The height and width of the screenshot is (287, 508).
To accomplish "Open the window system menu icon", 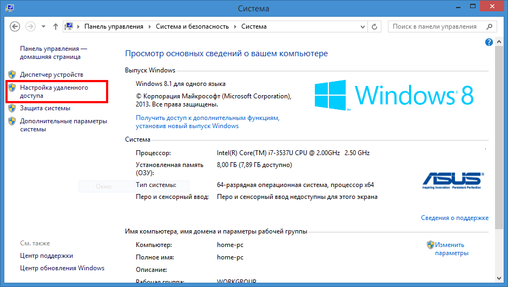I will coord(10,8).
